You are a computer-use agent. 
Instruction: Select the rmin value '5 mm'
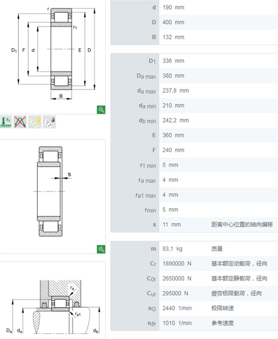[x=170, y=210]
